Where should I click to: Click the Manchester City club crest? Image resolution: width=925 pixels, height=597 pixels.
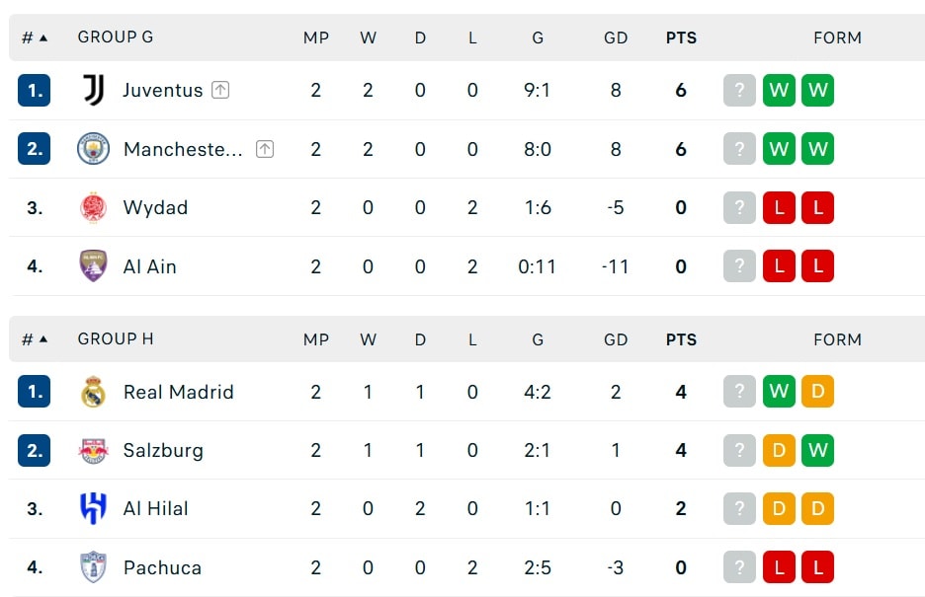click(93, 148)
